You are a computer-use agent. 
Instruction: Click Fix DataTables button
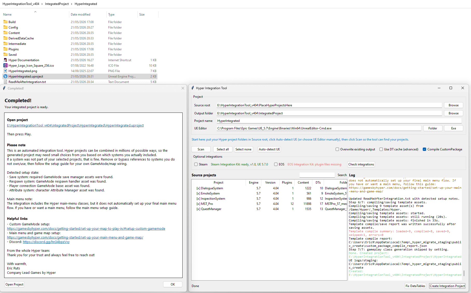[415, 286]
